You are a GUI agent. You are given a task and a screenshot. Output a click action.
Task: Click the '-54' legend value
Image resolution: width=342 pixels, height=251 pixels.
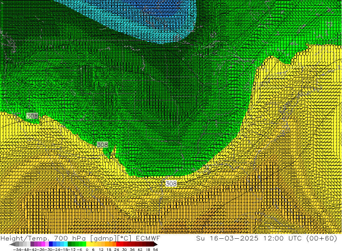pos(17,250)
